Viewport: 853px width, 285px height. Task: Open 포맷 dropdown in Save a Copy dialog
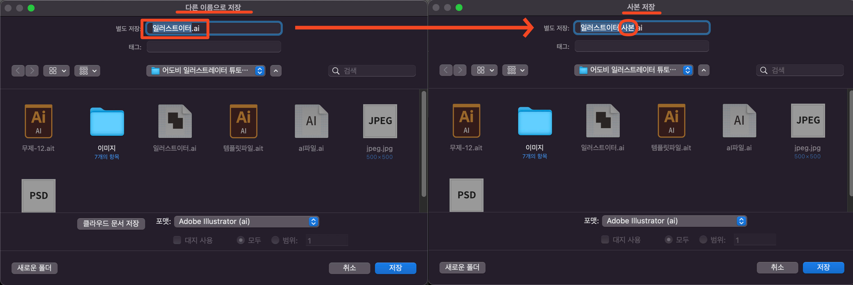pyautogui.click(x=674, y=221)
